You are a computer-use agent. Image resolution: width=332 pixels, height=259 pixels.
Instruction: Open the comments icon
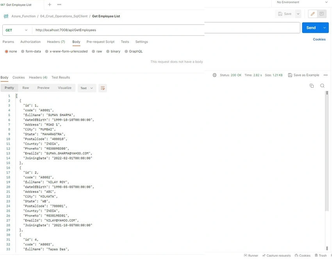point(321,14)
